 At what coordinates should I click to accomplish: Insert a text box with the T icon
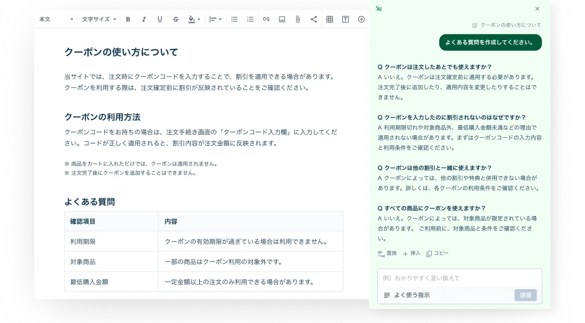pyautogui.click(x=345, y=19)
